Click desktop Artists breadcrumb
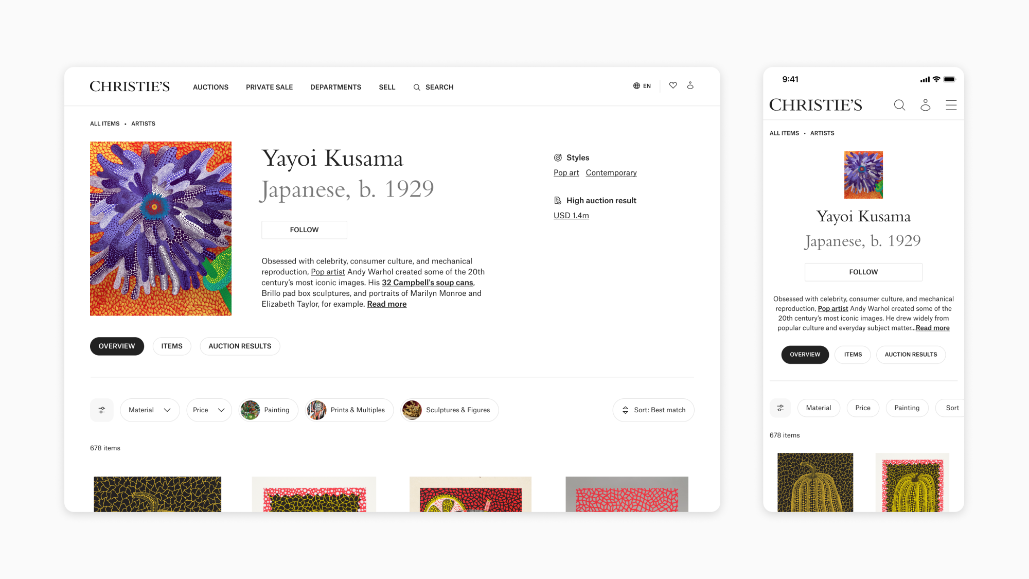The height and width of the screenshot is (579, 1029). tap(143, 124)
